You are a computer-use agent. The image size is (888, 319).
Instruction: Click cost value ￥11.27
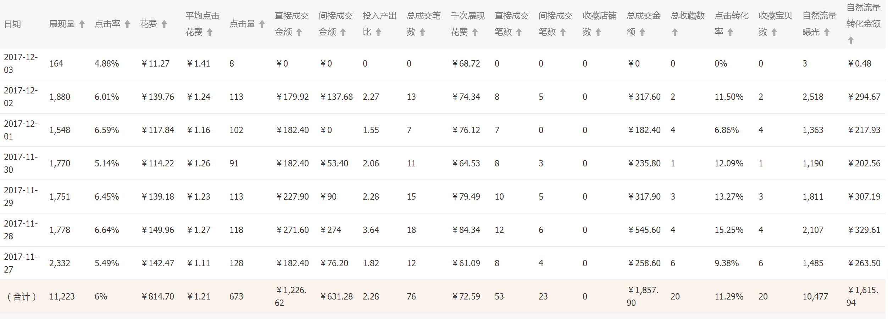(155, 63)
